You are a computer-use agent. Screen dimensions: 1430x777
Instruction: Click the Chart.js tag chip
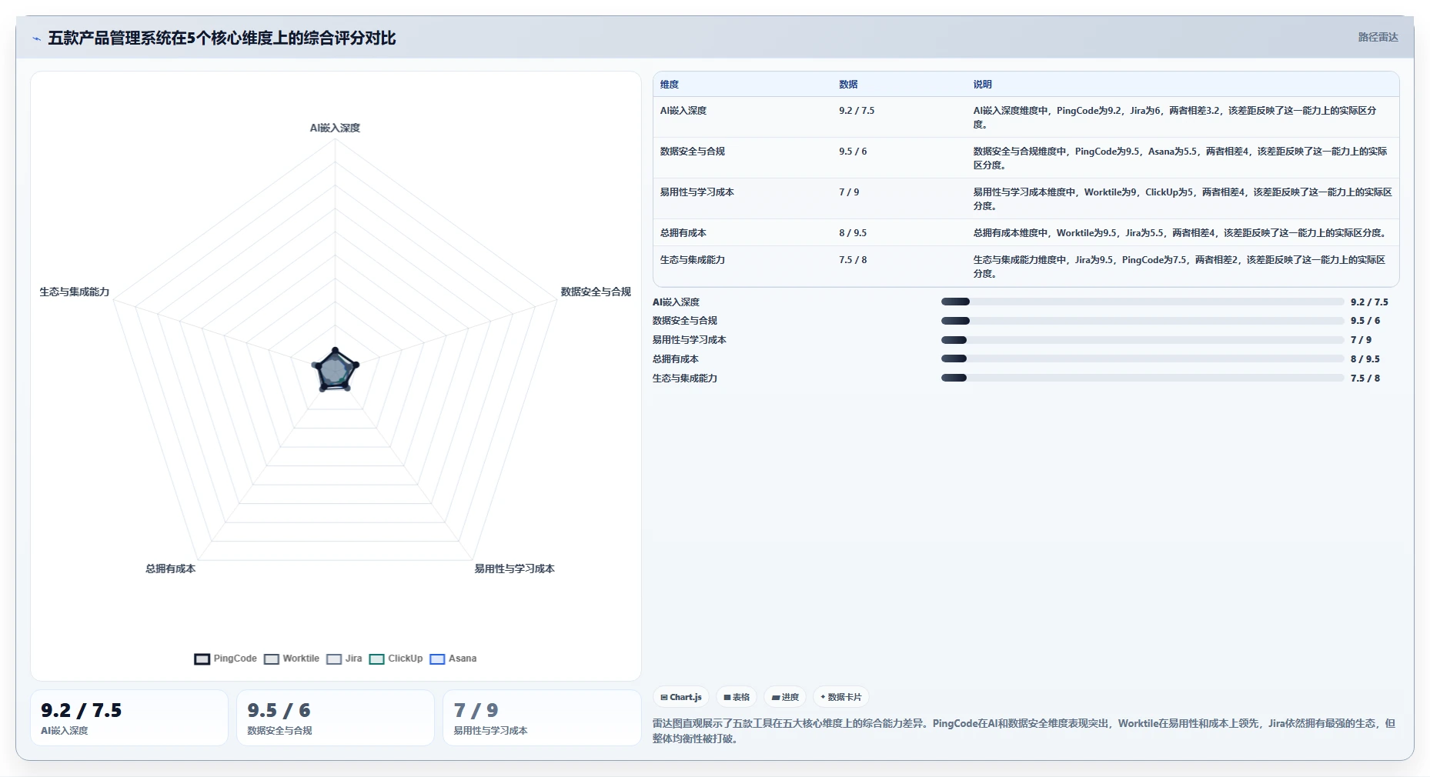click(681, 697)
